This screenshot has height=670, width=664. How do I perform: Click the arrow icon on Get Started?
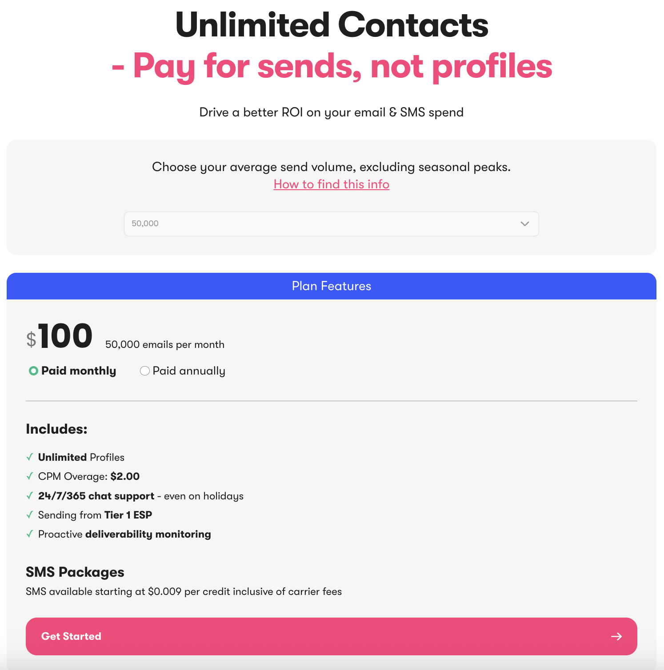click(x=617, y=636)
